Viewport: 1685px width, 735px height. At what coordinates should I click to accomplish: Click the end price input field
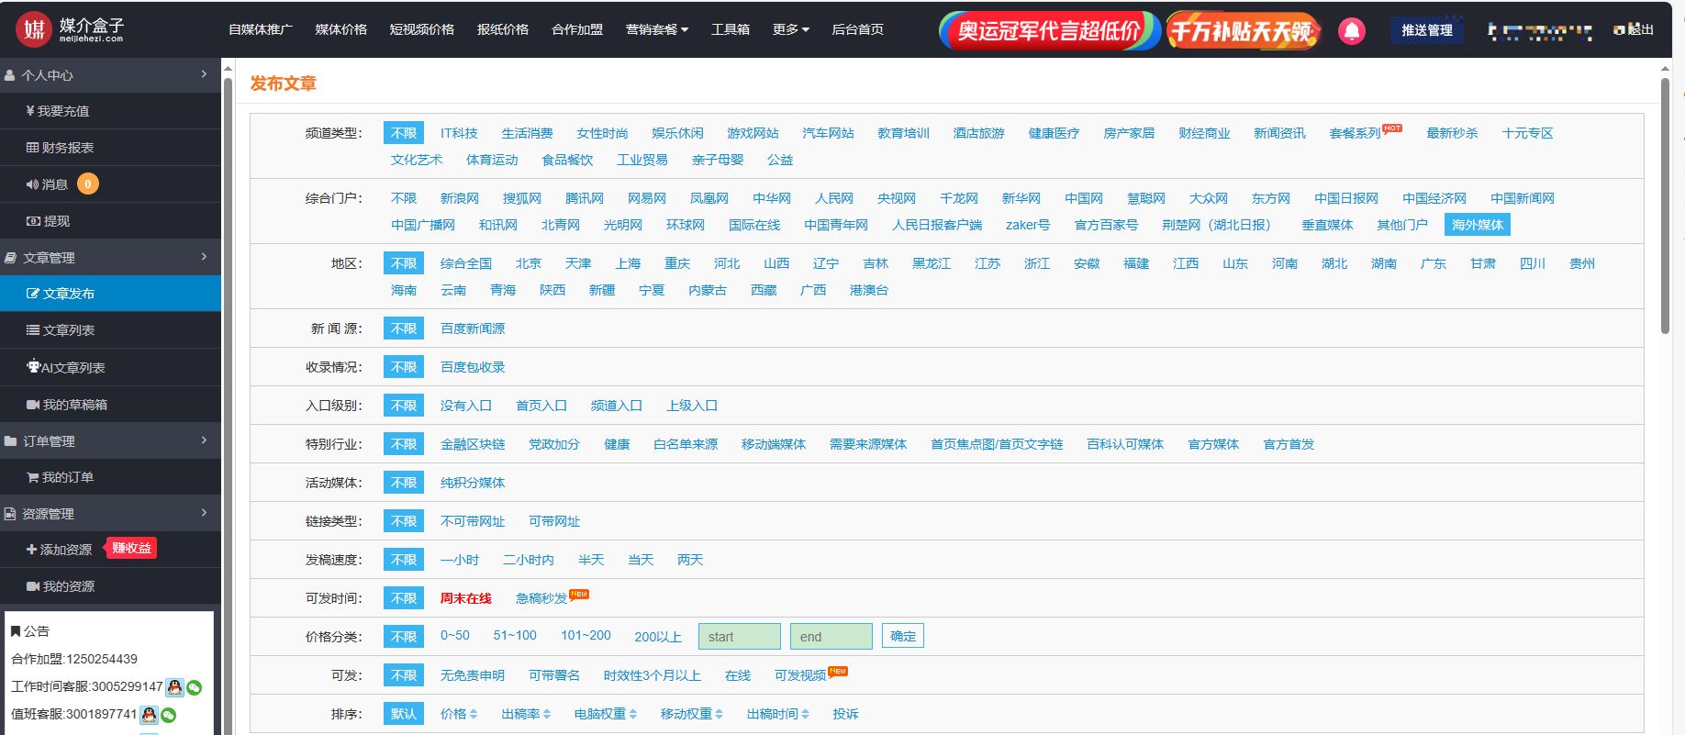coord(831,637)
